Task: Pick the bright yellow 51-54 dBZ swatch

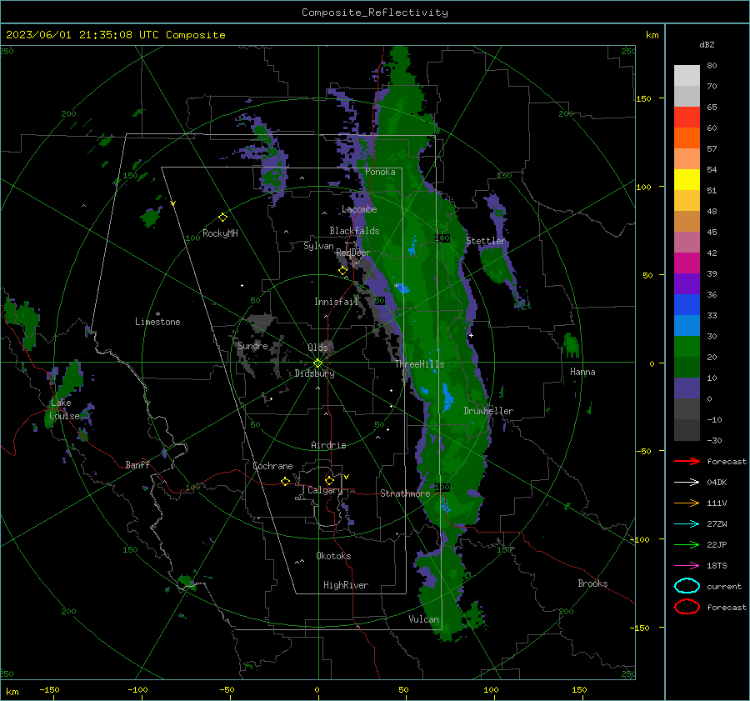Action: click(687, 180)
